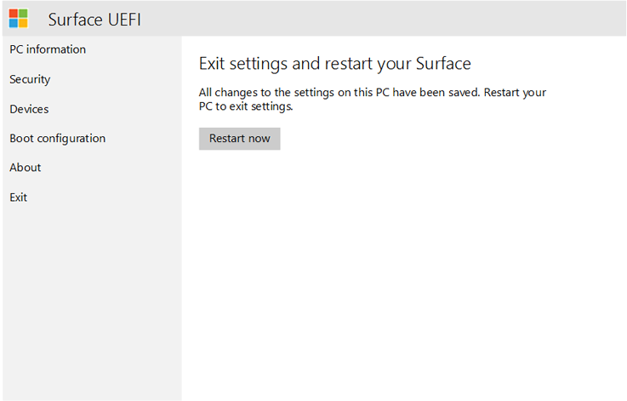Click the blue square of the Microsoft logo

click(x=14, y=23)
